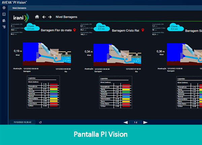Click Emergência row in third dam legend

click(190, 87)
